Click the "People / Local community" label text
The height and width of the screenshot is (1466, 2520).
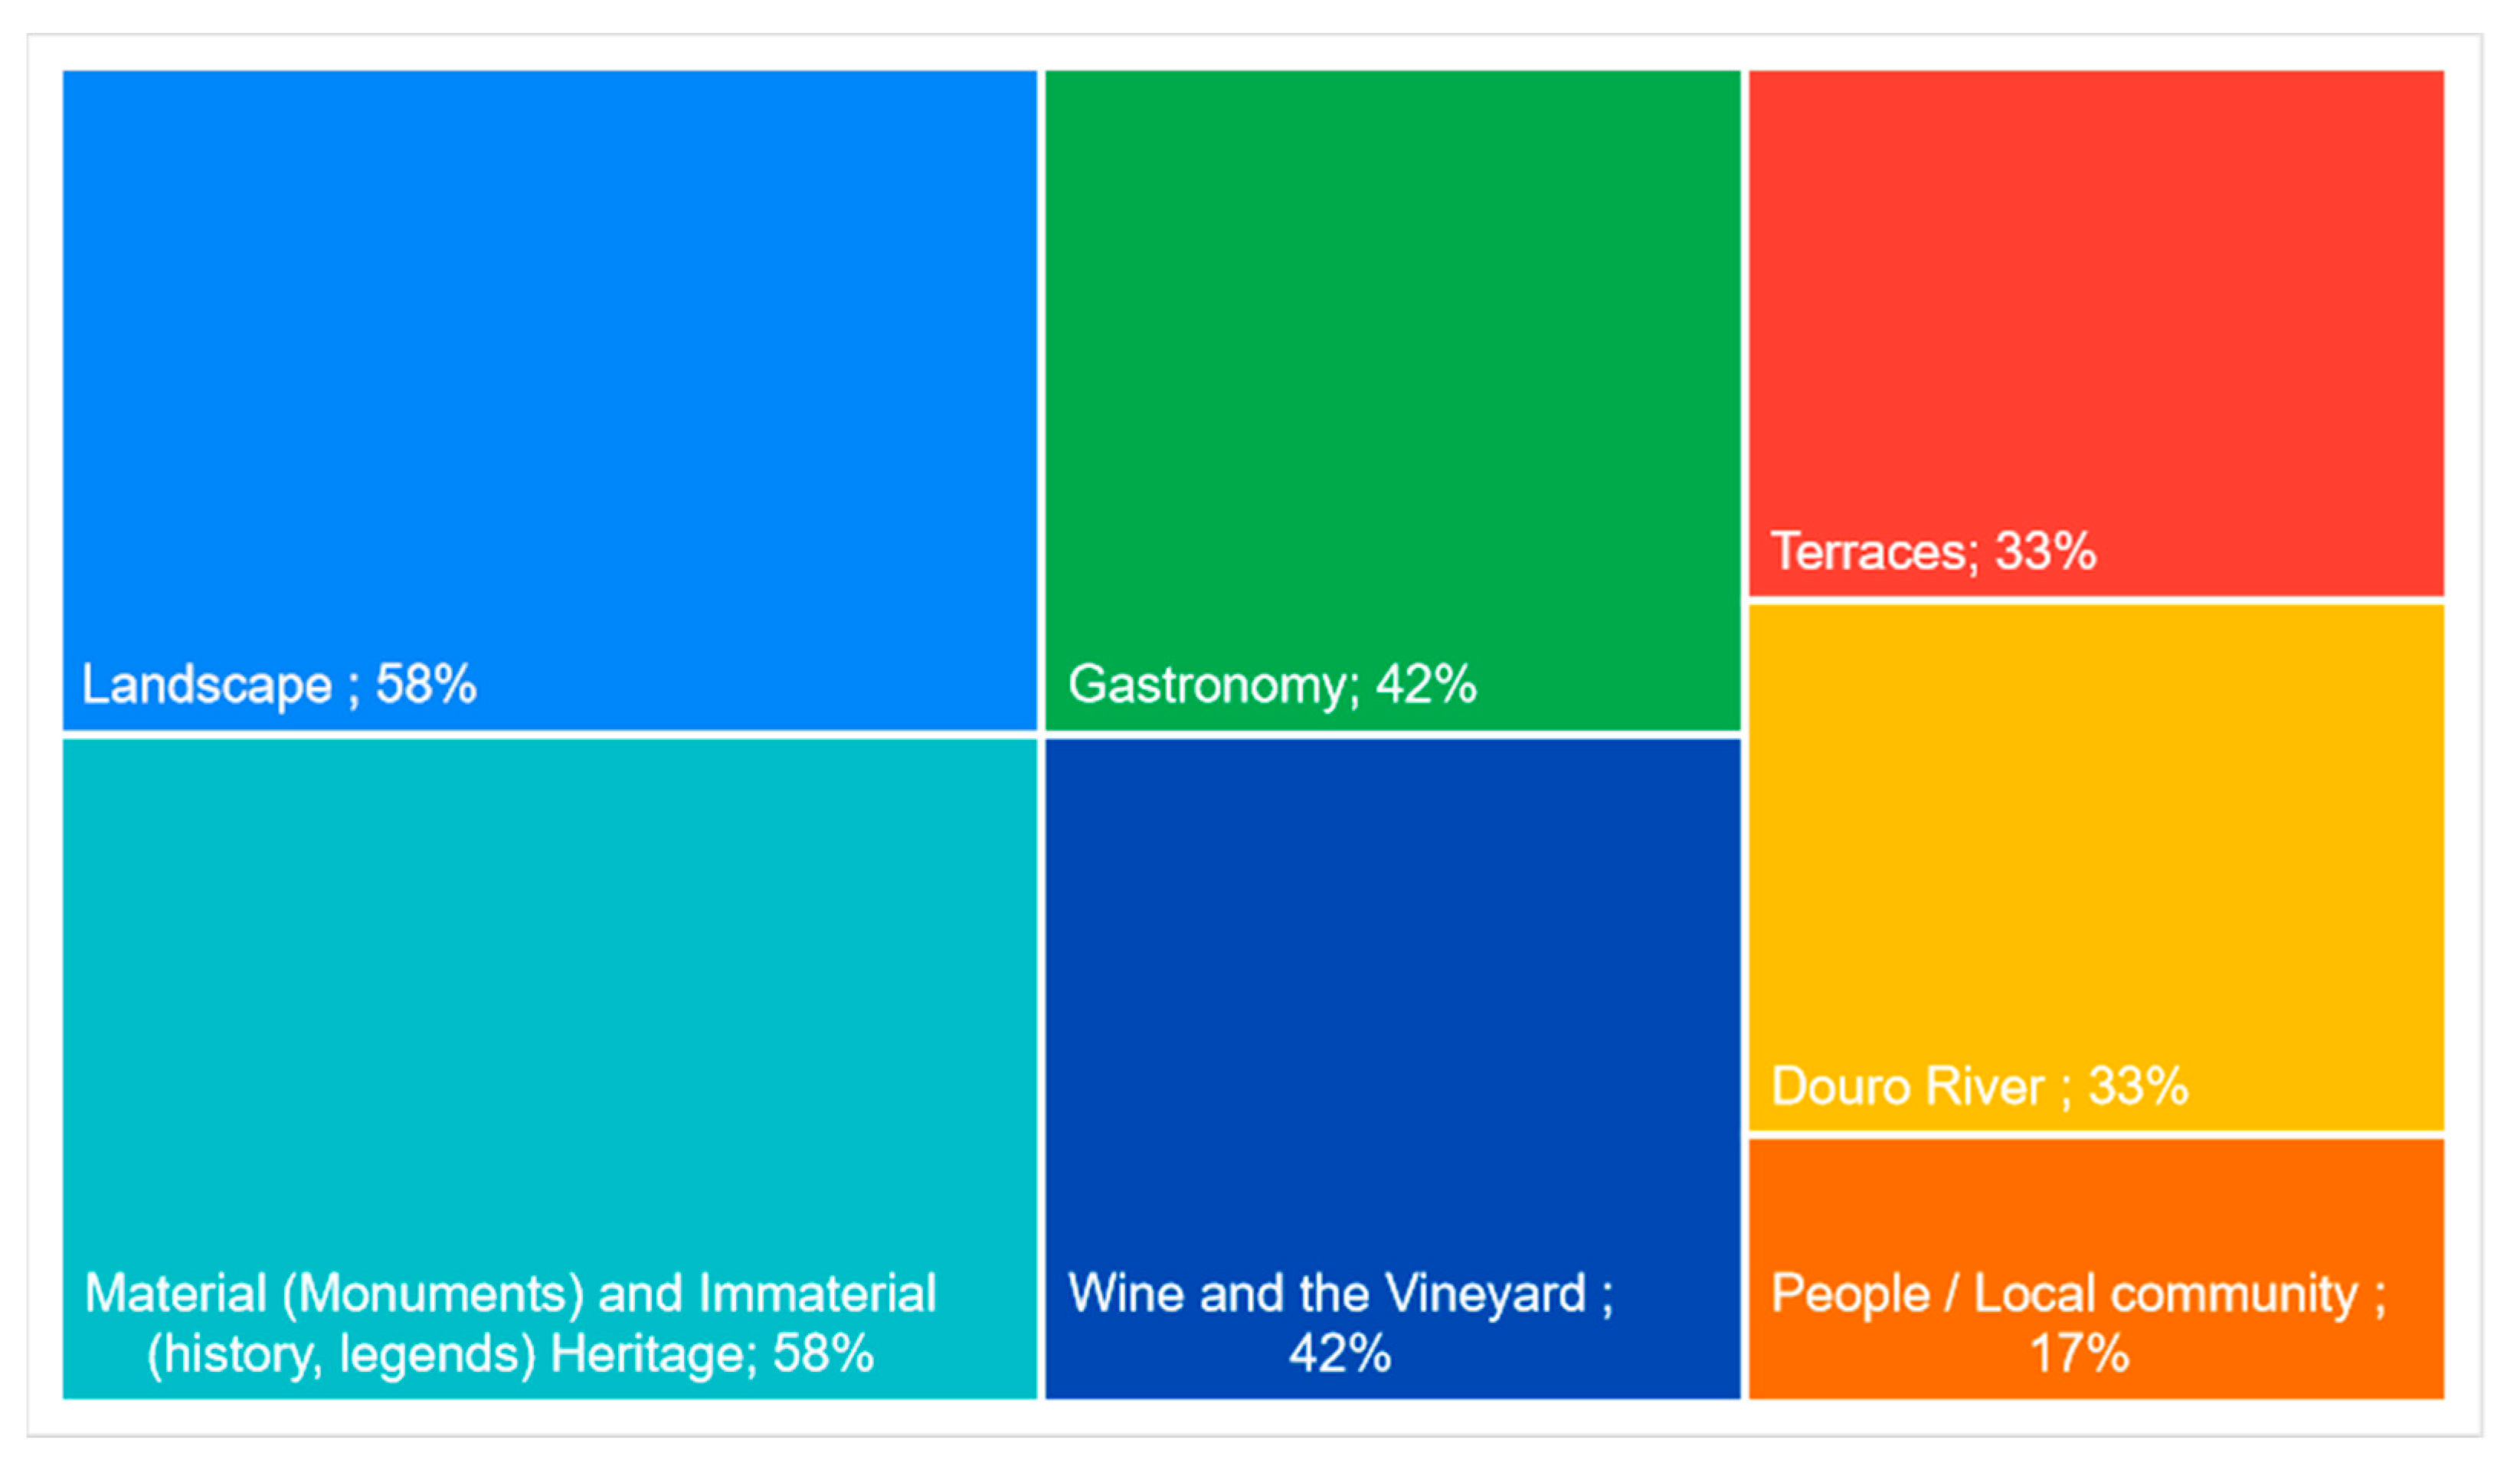[2064, 1293]
